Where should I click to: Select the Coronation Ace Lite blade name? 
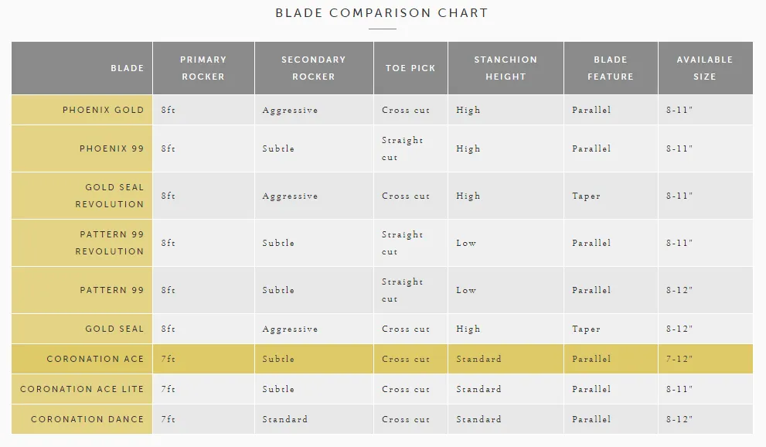coord(82,389)
